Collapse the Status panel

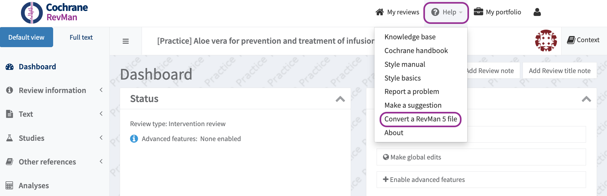point(340,99)
